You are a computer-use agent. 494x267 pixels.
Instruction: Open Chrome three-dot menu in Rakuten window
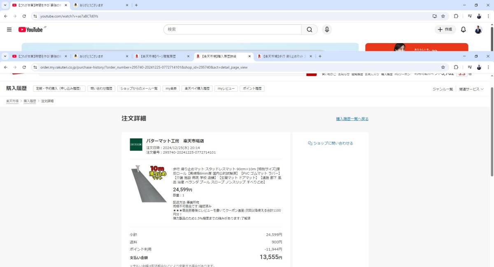[488, 67]
